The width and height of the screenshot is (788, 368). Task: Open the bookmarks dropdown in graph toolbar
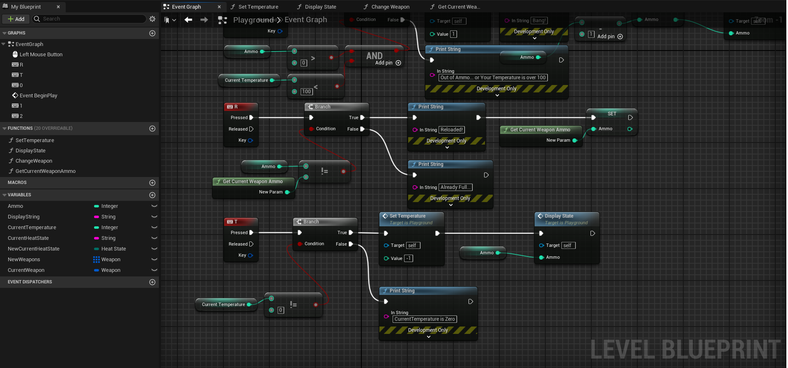pos(170,20)
